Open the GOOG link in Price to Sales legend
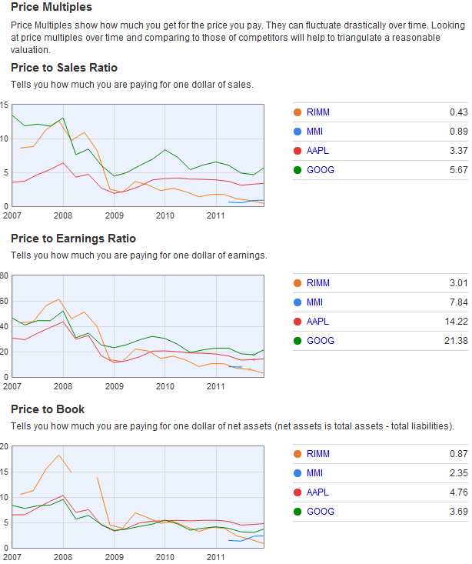Viewport: 472px width, 564px height. (320, 170)
